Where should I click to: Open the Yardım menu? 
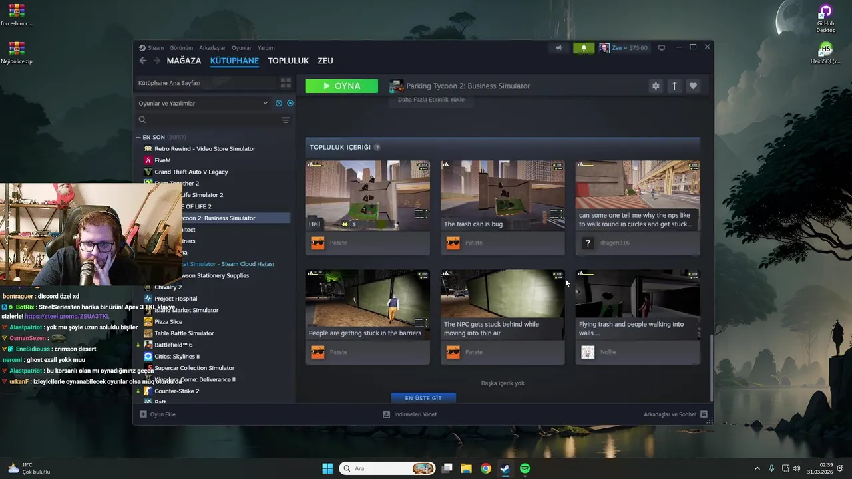coord(266,48)
